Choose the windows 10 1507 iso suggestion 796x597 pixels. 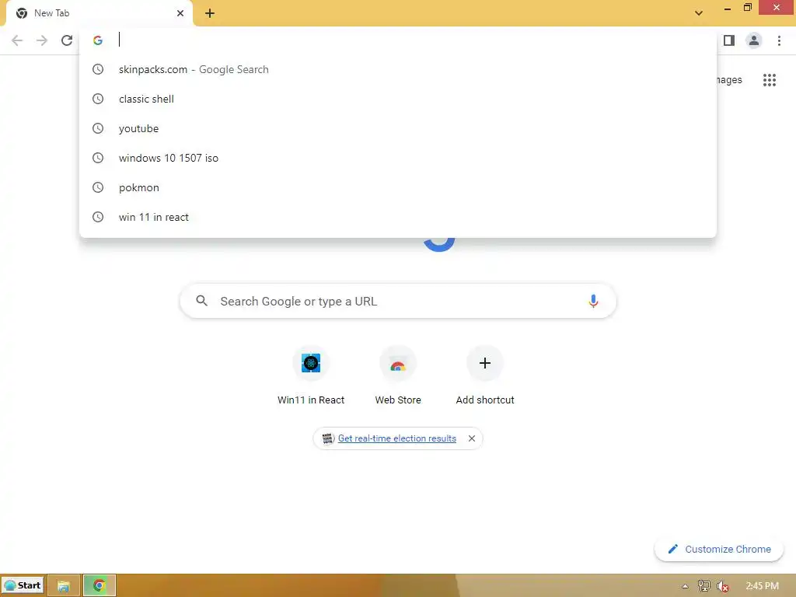pyautogui.click(x=398, y=158)
